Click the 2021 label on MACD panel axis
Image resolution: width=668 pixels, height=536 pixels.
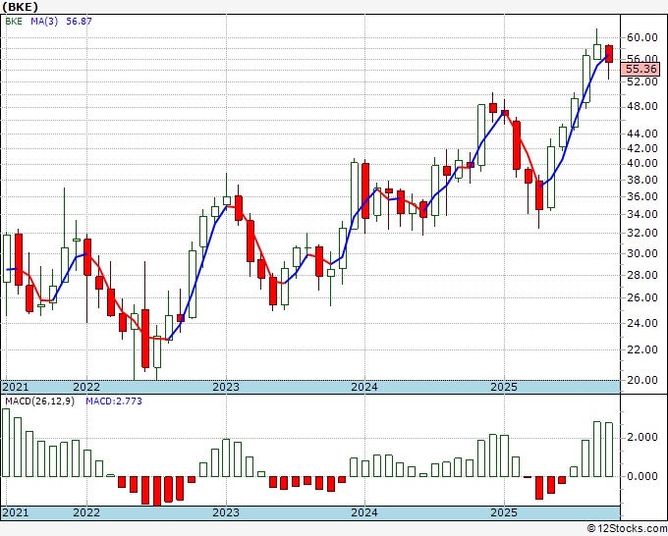point(16,512)
